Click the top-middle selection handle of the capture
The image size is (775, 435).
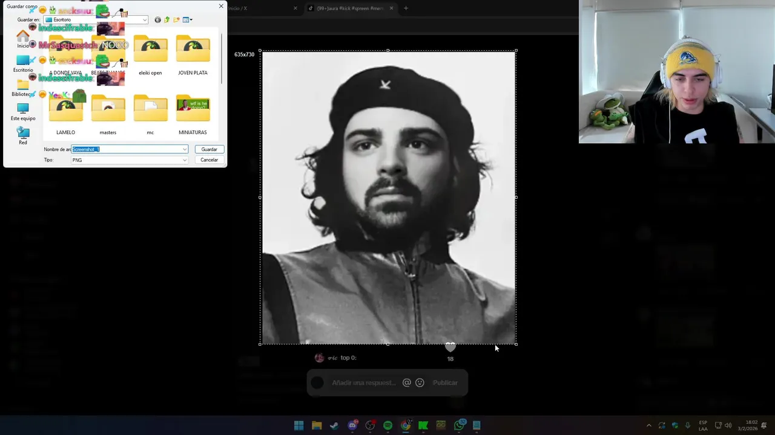[388, 51]
